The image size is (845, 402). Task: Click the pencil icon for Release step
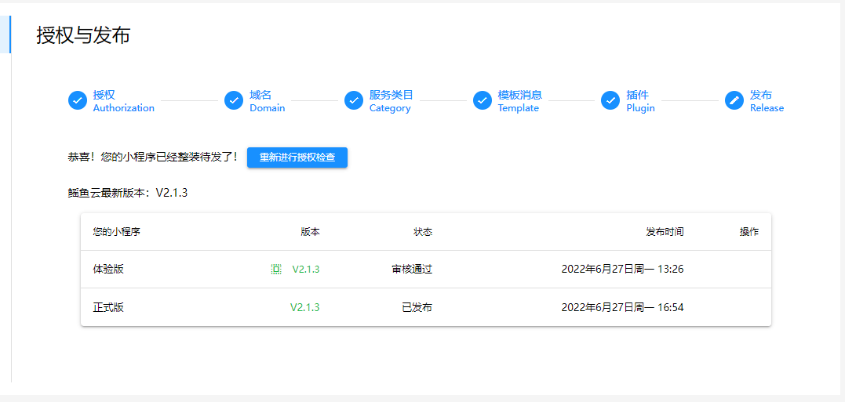tap(734, 101)
